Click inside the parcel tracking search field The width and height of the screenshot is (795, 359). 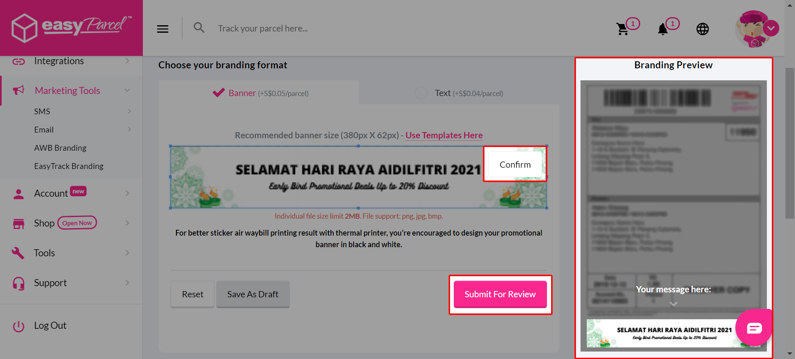[290, 28]
